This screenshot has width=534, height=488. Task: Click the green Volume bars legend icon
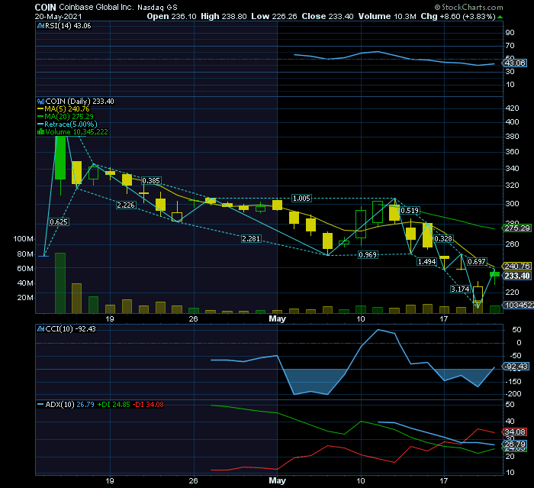point(41,132)
